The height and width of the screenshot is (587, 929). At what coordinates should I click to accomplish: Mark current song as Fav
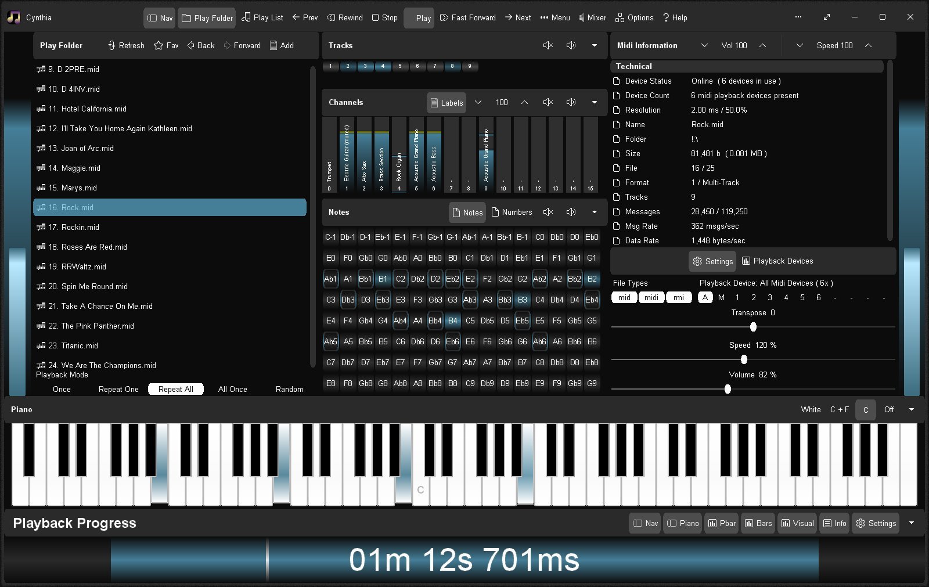pyautogui.click(x=165, y=45)
